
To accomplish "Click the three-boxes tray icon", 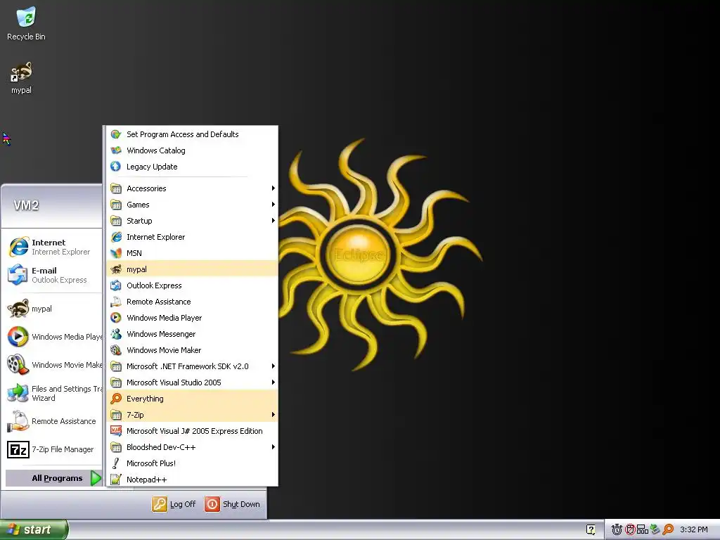I will 643,529.
